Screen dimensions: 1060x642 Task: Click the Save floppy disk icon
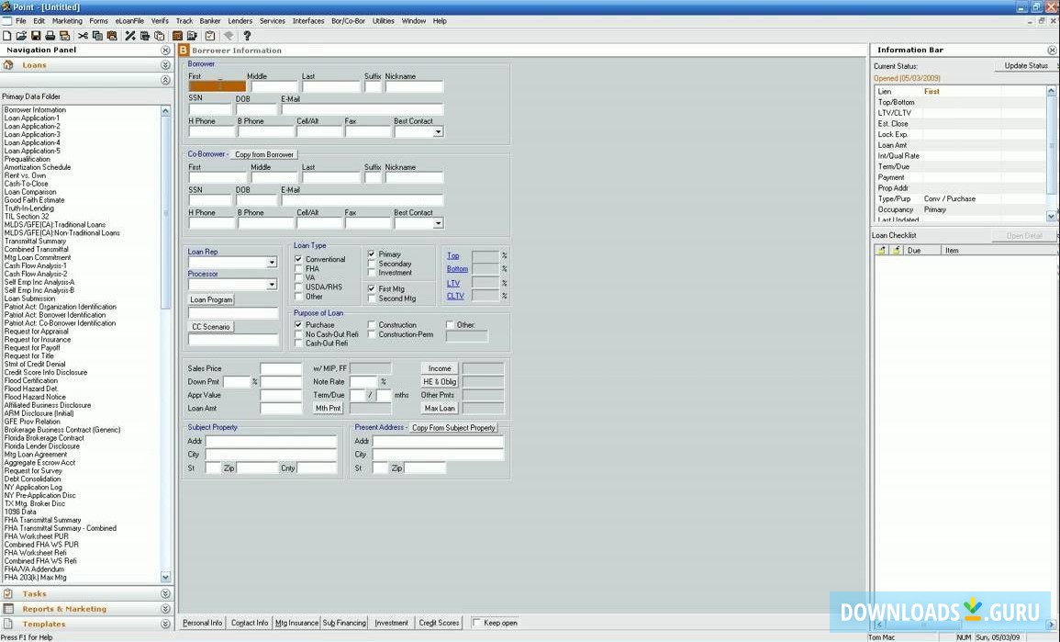point(36,36)
